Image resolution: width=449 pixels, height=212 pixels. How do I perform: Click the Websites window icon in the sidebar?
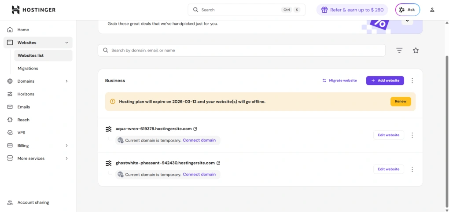pyautogui.click(x=10, y=43)
